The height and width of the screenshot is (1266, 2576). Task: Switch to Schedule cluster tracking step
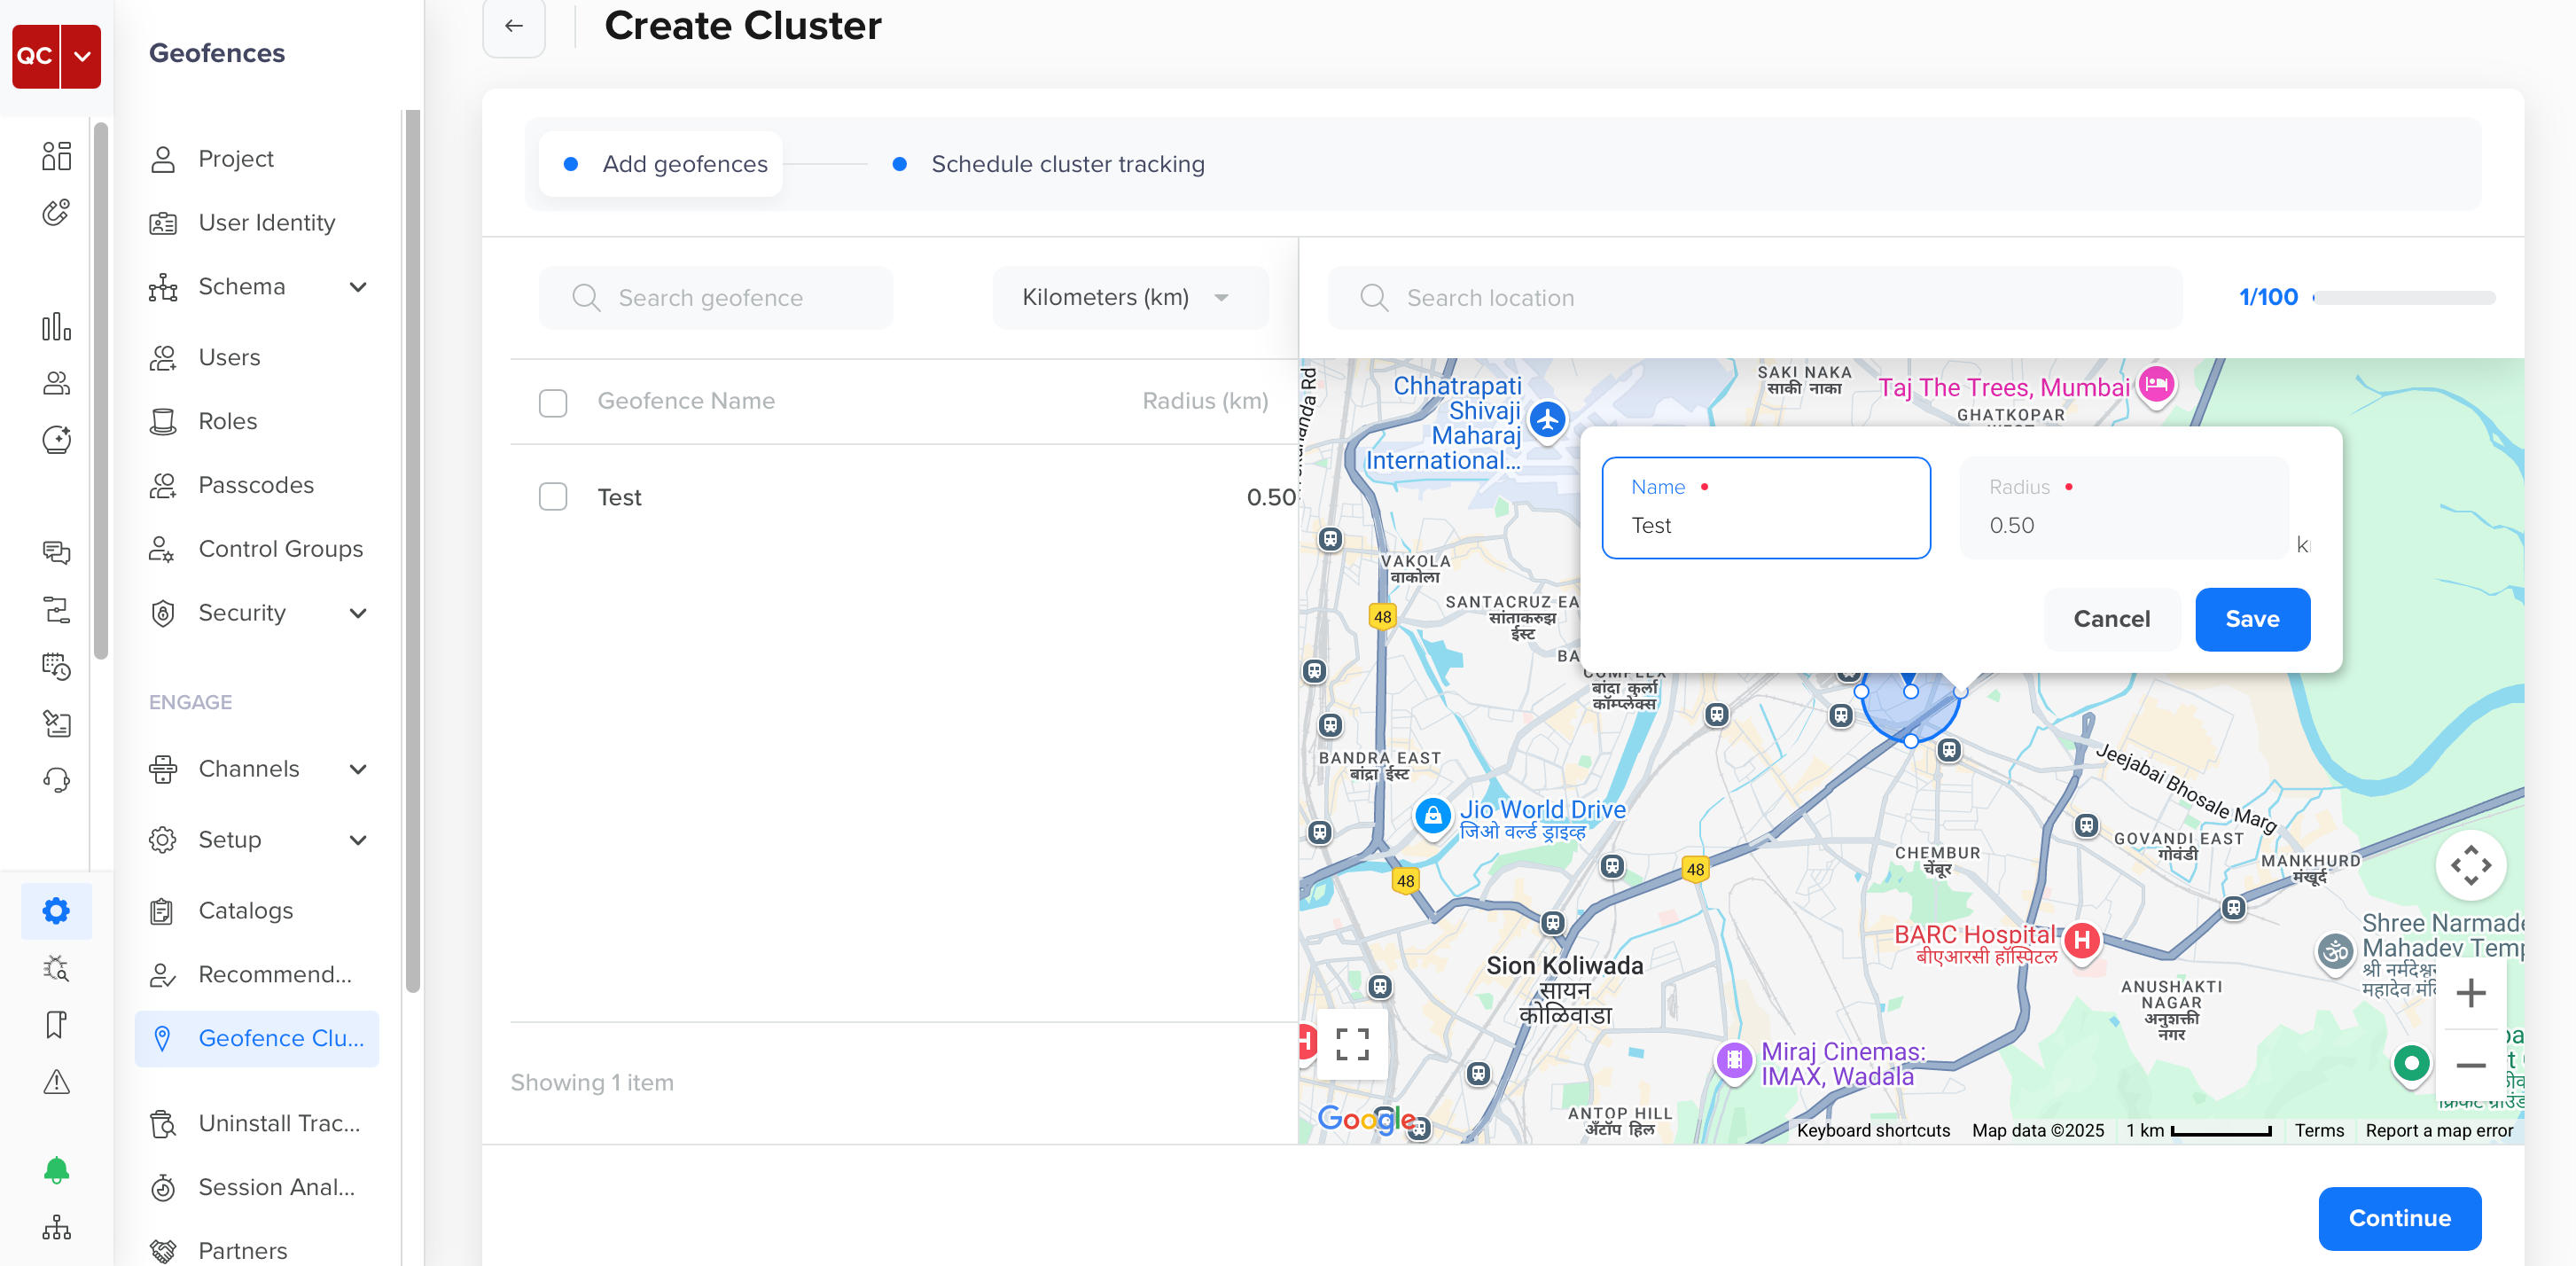tap(1066, 164)
